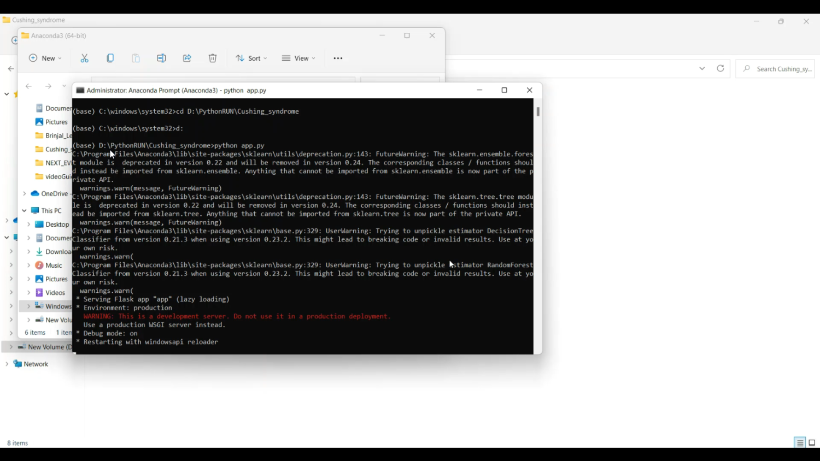The image size is (820, 461).
Task: Click the Share icon in toolbar
Action: (187, 58)
